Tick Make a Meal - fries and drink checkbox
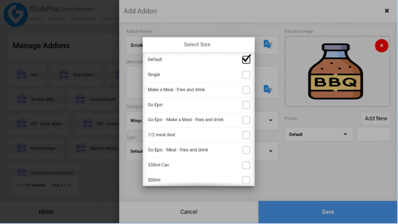Screen dimensions: 398x224 coord(246,90)
